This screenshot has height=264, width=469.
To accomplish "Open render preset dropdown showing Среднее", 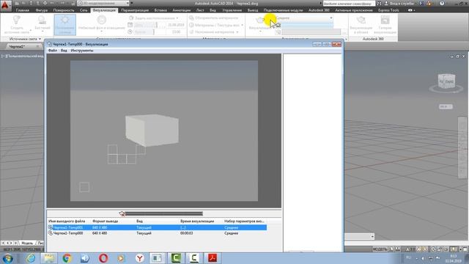I will [x=304, y=18].
